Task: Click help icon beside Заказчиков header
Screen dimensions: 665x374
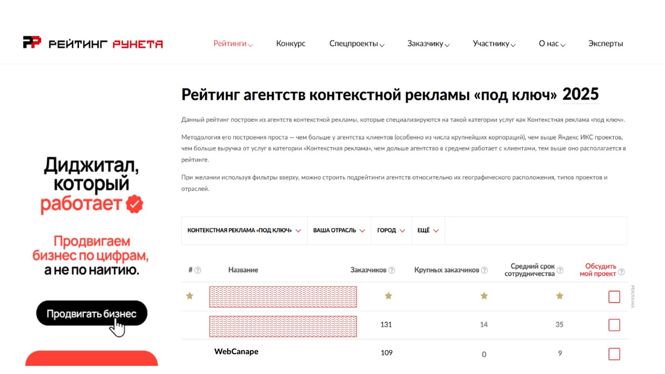Action: coord(392,270)
